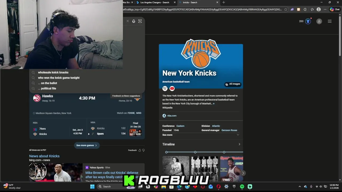The width and height of the screenshot is (342, 192).
Task: Open the Wikipedia source link
Action: tap(167, 108)
